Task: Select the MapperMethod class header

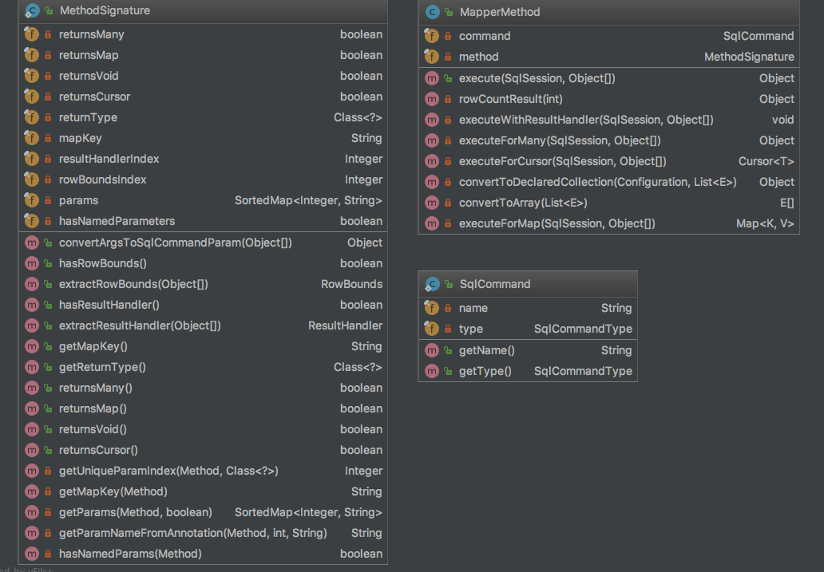Action: point(609,12)
